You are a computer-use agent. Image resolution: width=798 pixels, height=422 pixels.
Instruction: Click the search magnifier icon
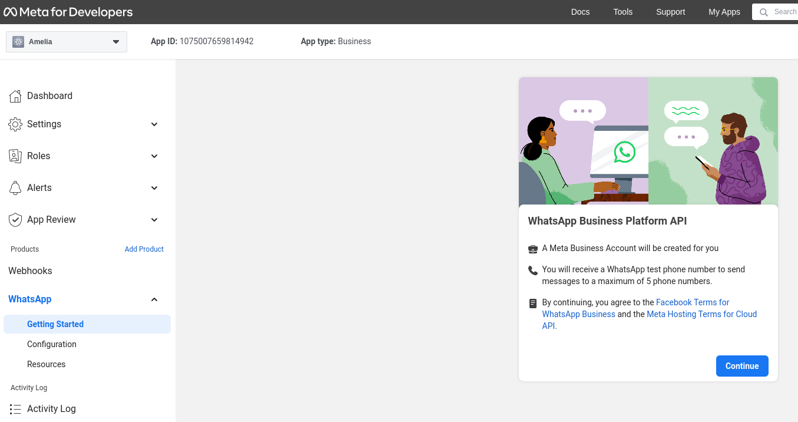(764, 12)
